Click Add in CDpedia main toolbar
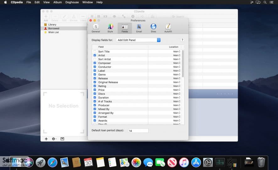This screenshot has width=278, height=170. pos(46,18)
